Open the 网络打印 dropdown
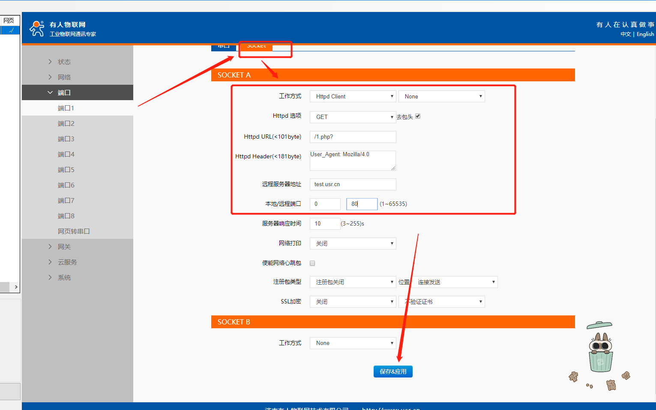This screenshot has height=410, width=656. 353,244
